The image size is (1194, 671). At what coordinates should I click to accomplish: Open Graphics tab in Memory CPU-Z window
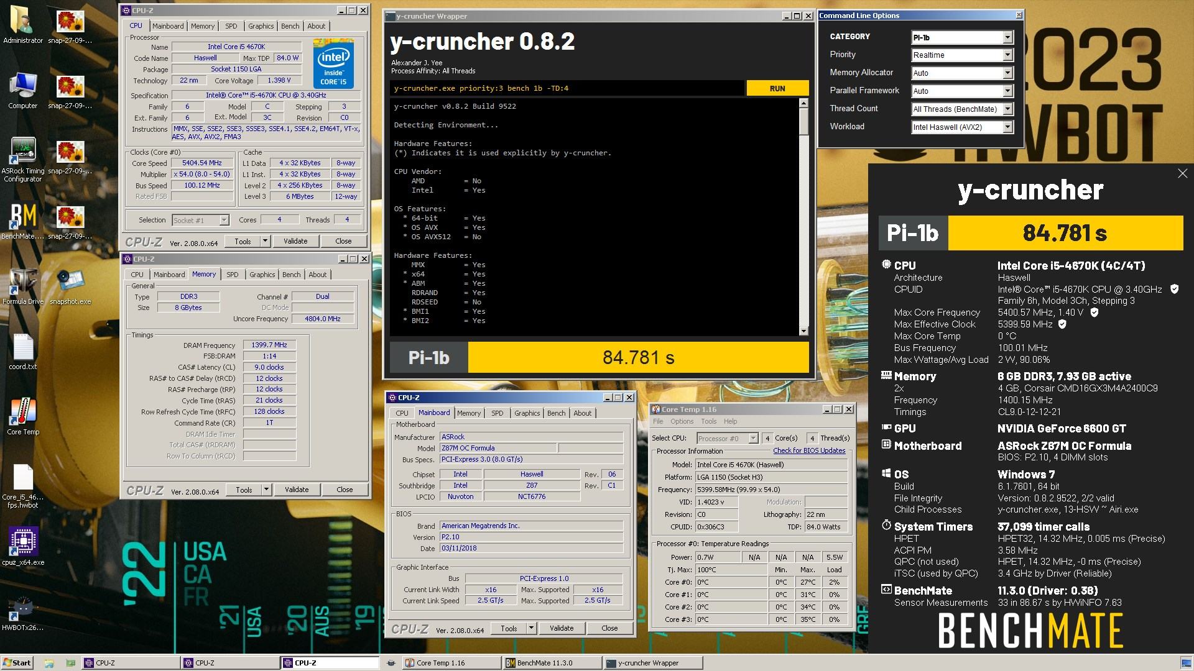coord(262,275)
